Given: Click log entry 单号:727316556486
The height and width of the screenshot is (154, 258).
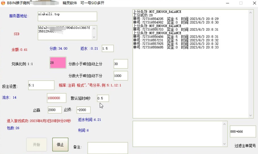Looking at the screenshot, I should pos(176,37).
